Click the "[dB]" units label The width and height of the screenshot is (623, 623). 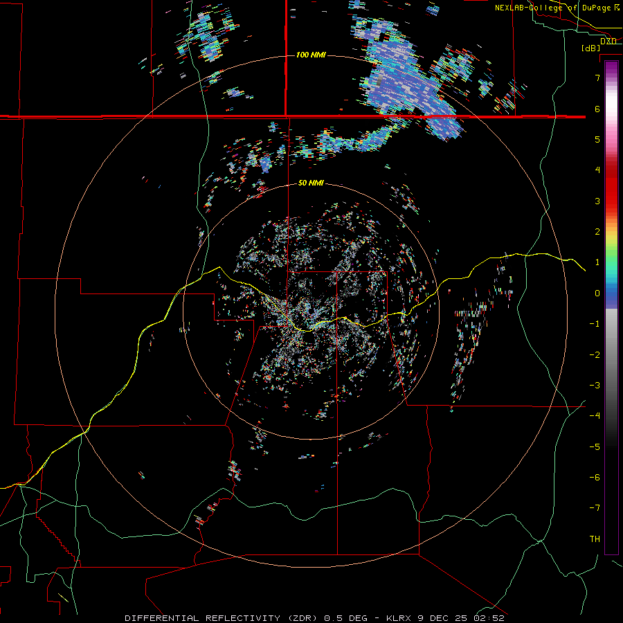(591, 48)
